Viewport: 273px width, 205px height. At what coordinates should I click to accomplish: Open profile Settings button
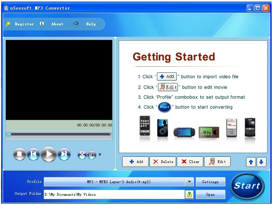[x=210, y=182]
